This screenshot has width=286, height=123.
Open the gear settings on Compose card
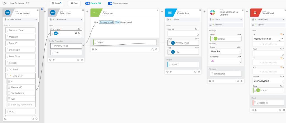(x=156, y=49)
